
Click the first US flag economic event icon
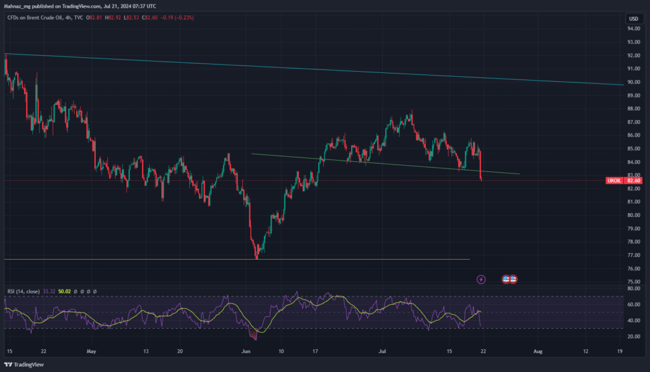click(x=506, y=279)
